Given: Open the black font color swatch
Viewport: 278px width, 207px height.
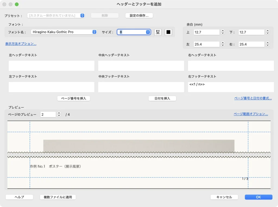Looking at the screenshot, I should [168, 32].
